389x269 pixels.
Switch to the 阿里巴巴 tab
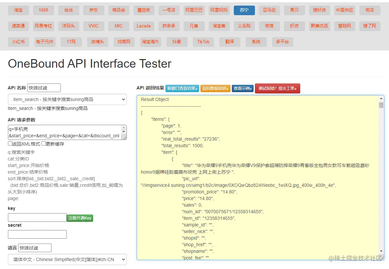[194, 10]
